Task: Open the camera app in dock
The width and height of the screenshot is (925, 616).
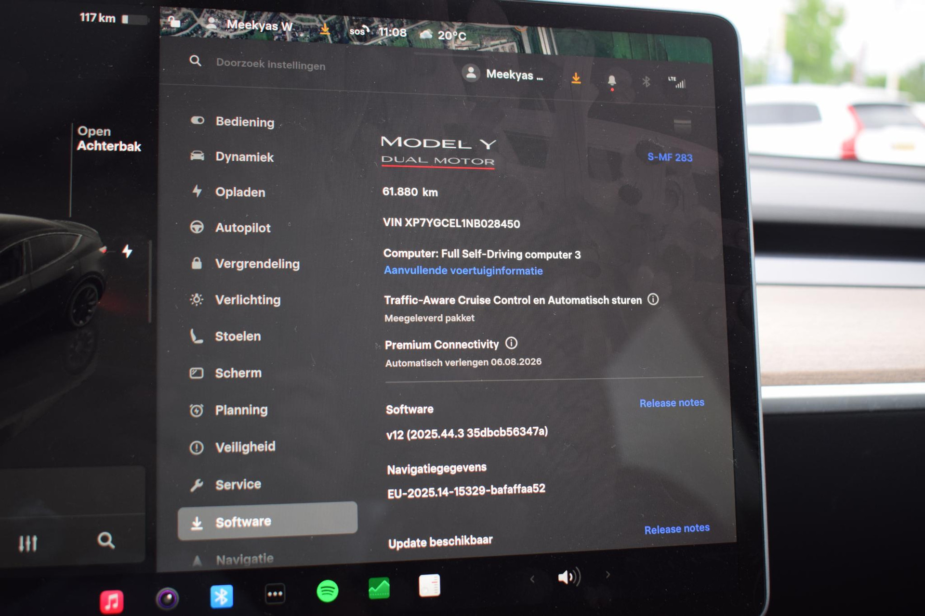Action: click(x=167, y=599)
